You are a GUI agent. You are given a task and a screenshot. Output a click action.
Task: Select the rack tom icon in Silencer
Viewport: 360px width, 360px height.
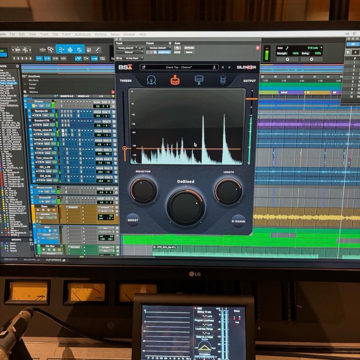coord(199,80)
